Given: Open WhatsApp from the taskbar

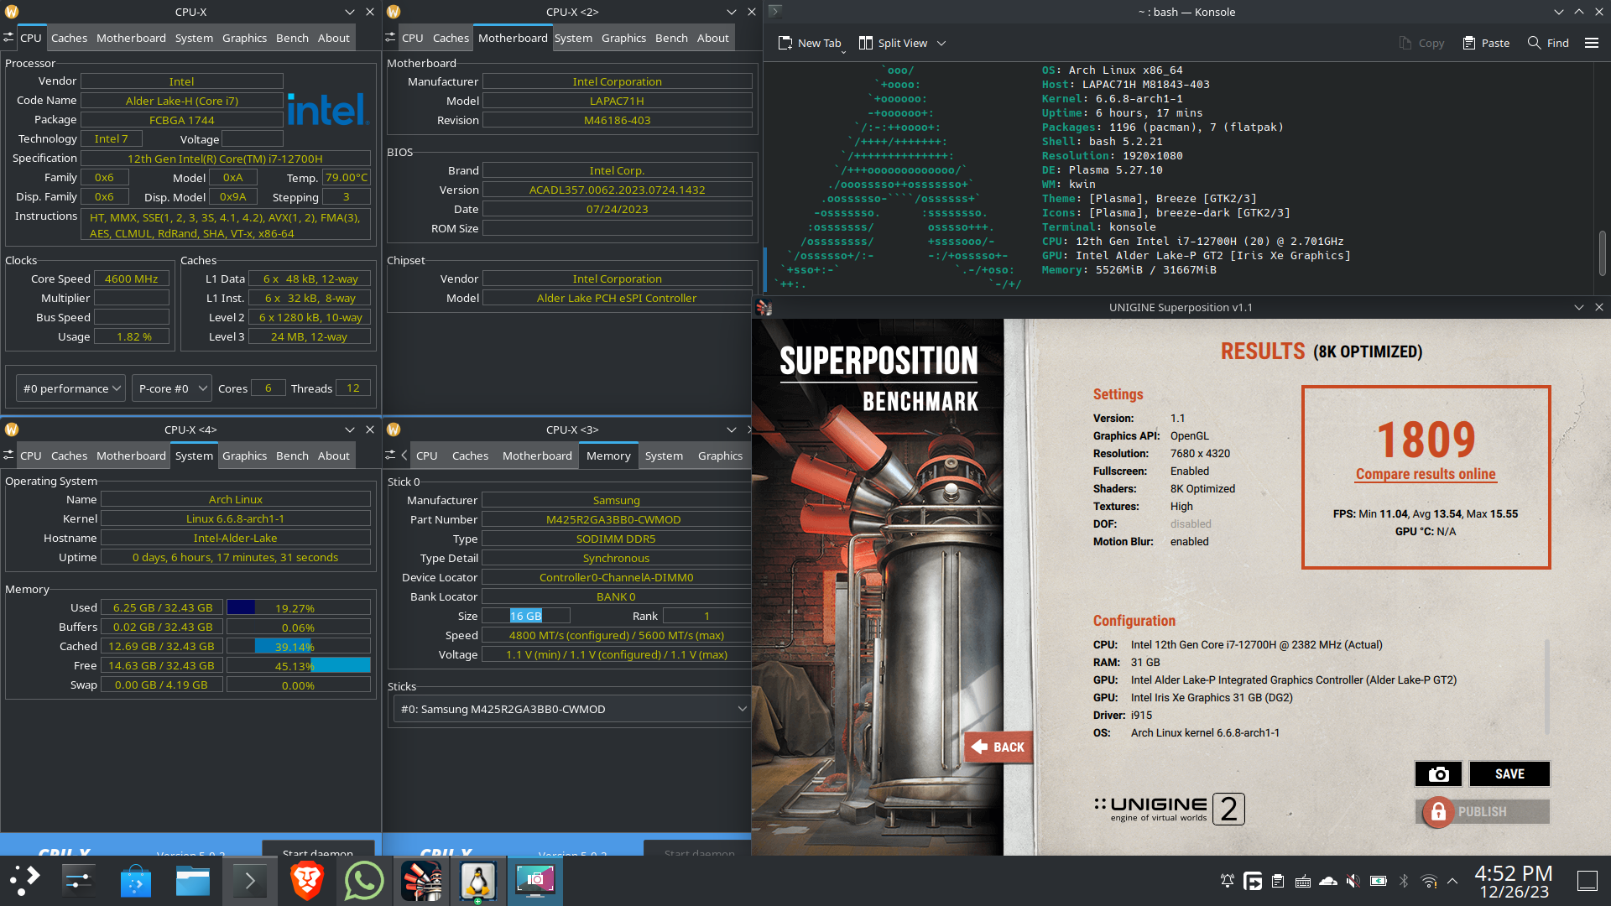Looking at the screenshot, I should click(364, 880).
